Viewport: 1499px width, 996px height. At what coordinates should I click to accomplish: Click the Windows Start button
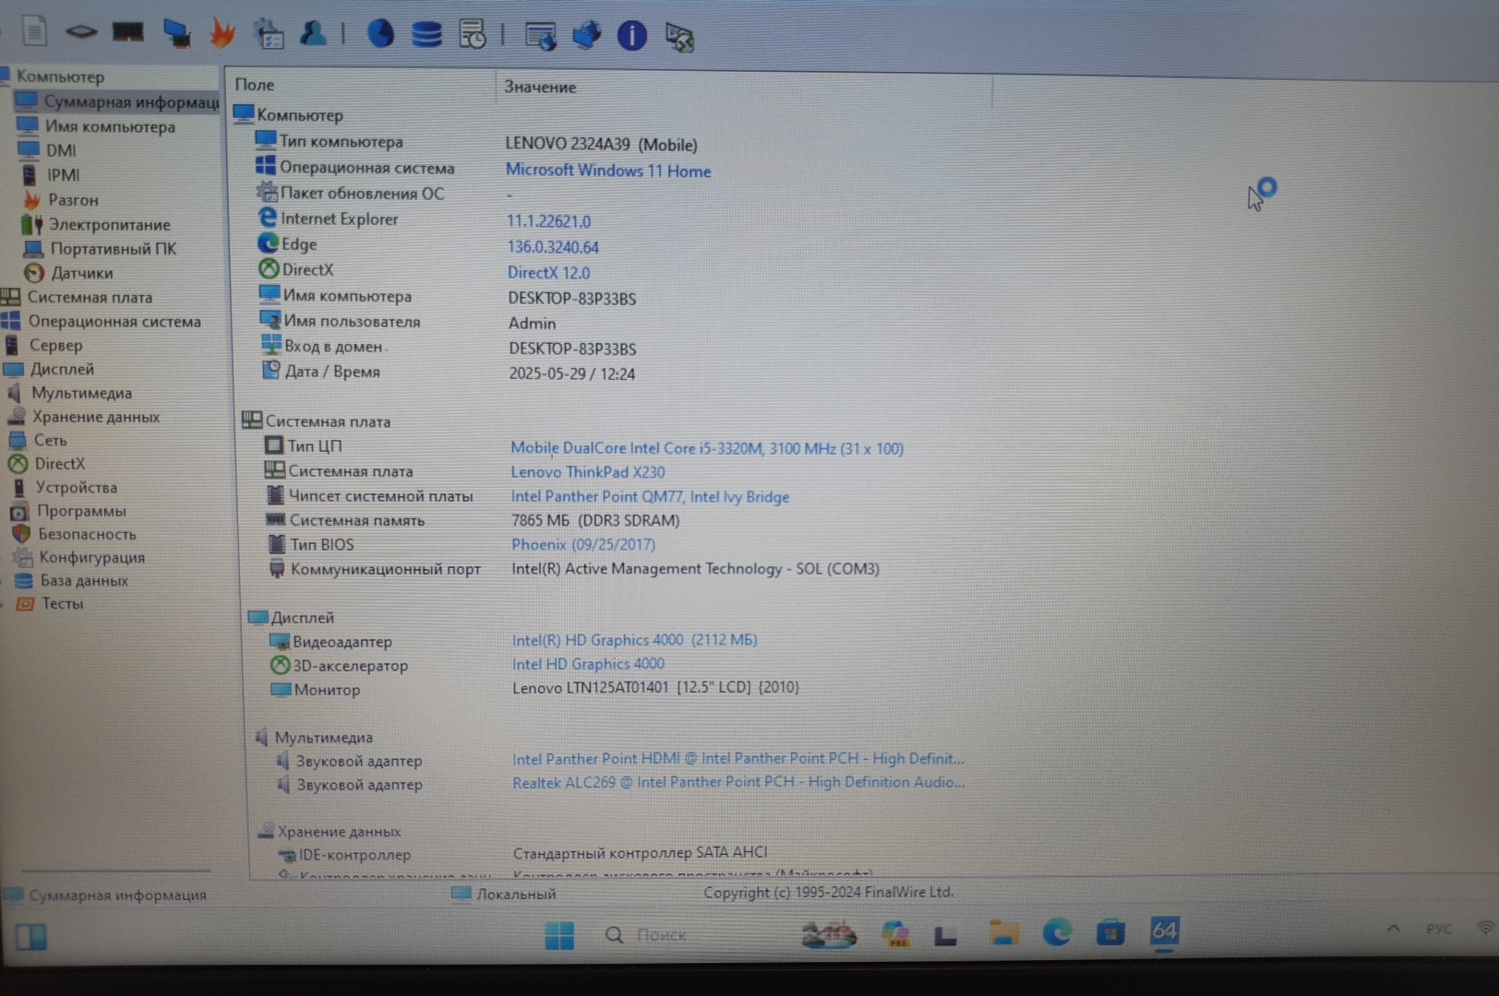point(559,935)
